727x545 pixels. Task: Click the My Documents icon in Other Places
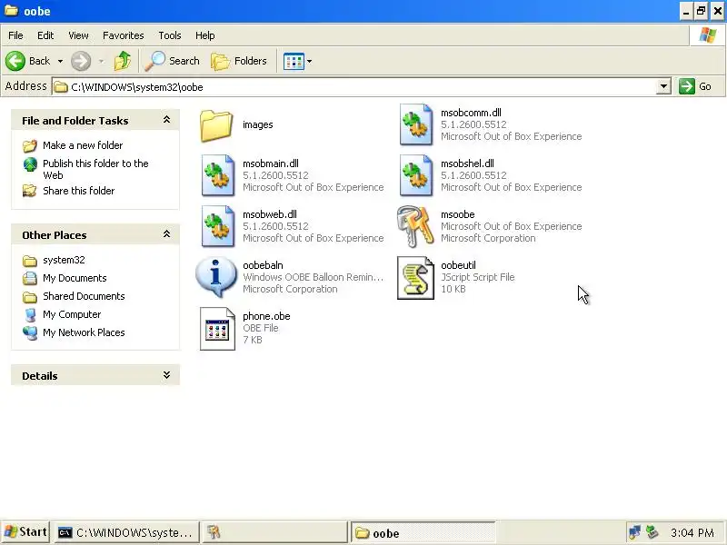(30, 278)
